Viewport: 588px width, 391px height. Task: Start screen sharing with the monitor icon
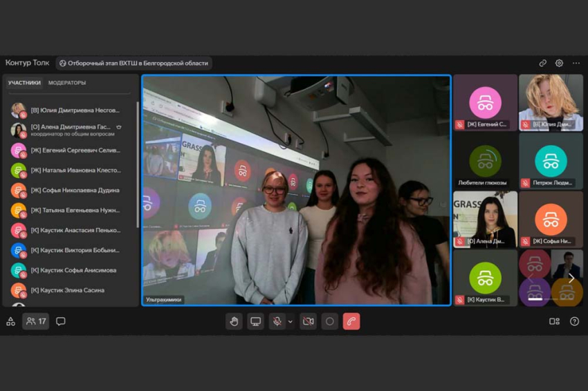[256, 321]
